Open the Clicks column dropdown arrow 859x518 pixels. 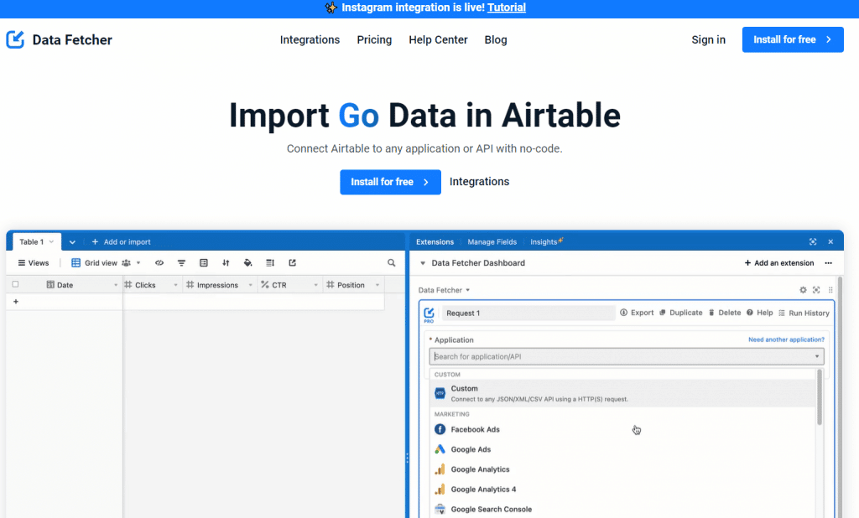click(176, 285)
